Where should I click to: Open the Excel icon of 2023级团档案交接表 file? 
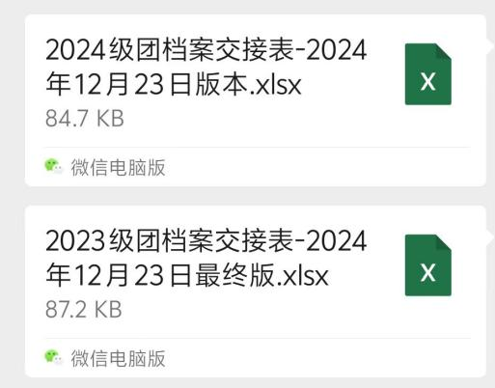[428, 265]
